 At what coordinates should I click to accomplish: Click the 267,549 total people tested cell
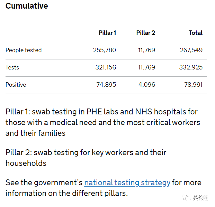coord(191,50)
